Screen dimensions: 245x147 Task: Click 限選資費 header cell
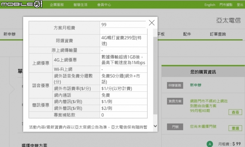(64, 41)
